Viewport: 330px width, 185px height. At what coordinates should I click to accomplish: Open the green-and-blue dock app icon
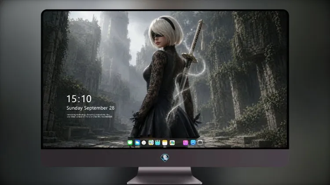click(151, 142)
